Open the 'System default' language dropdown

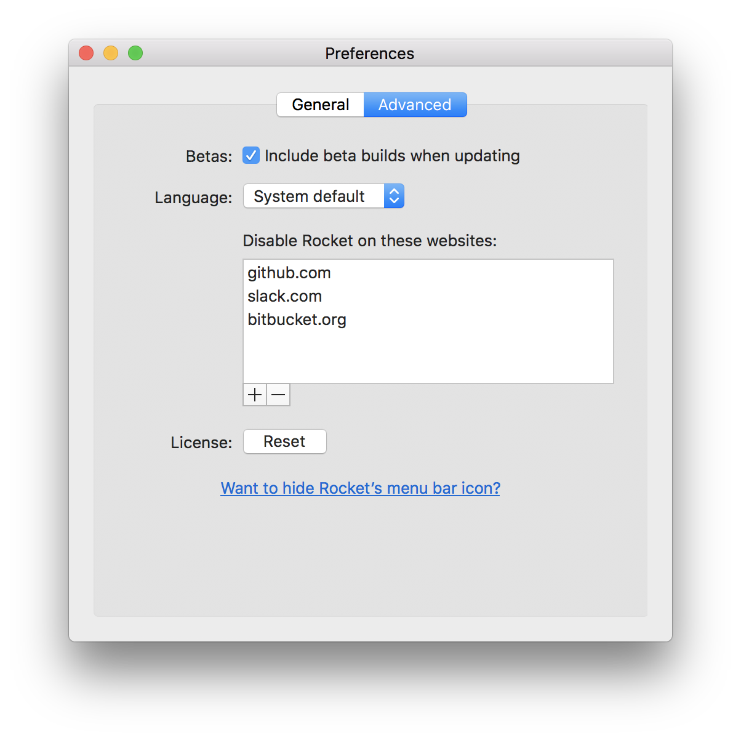pyautogui.click(x=323, y=196)
